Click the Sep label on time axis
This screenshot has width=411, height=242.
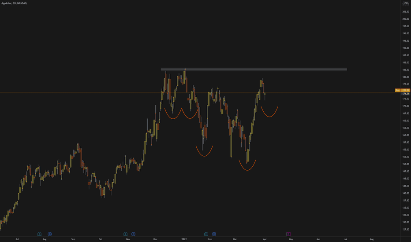(x=73, y=239)
